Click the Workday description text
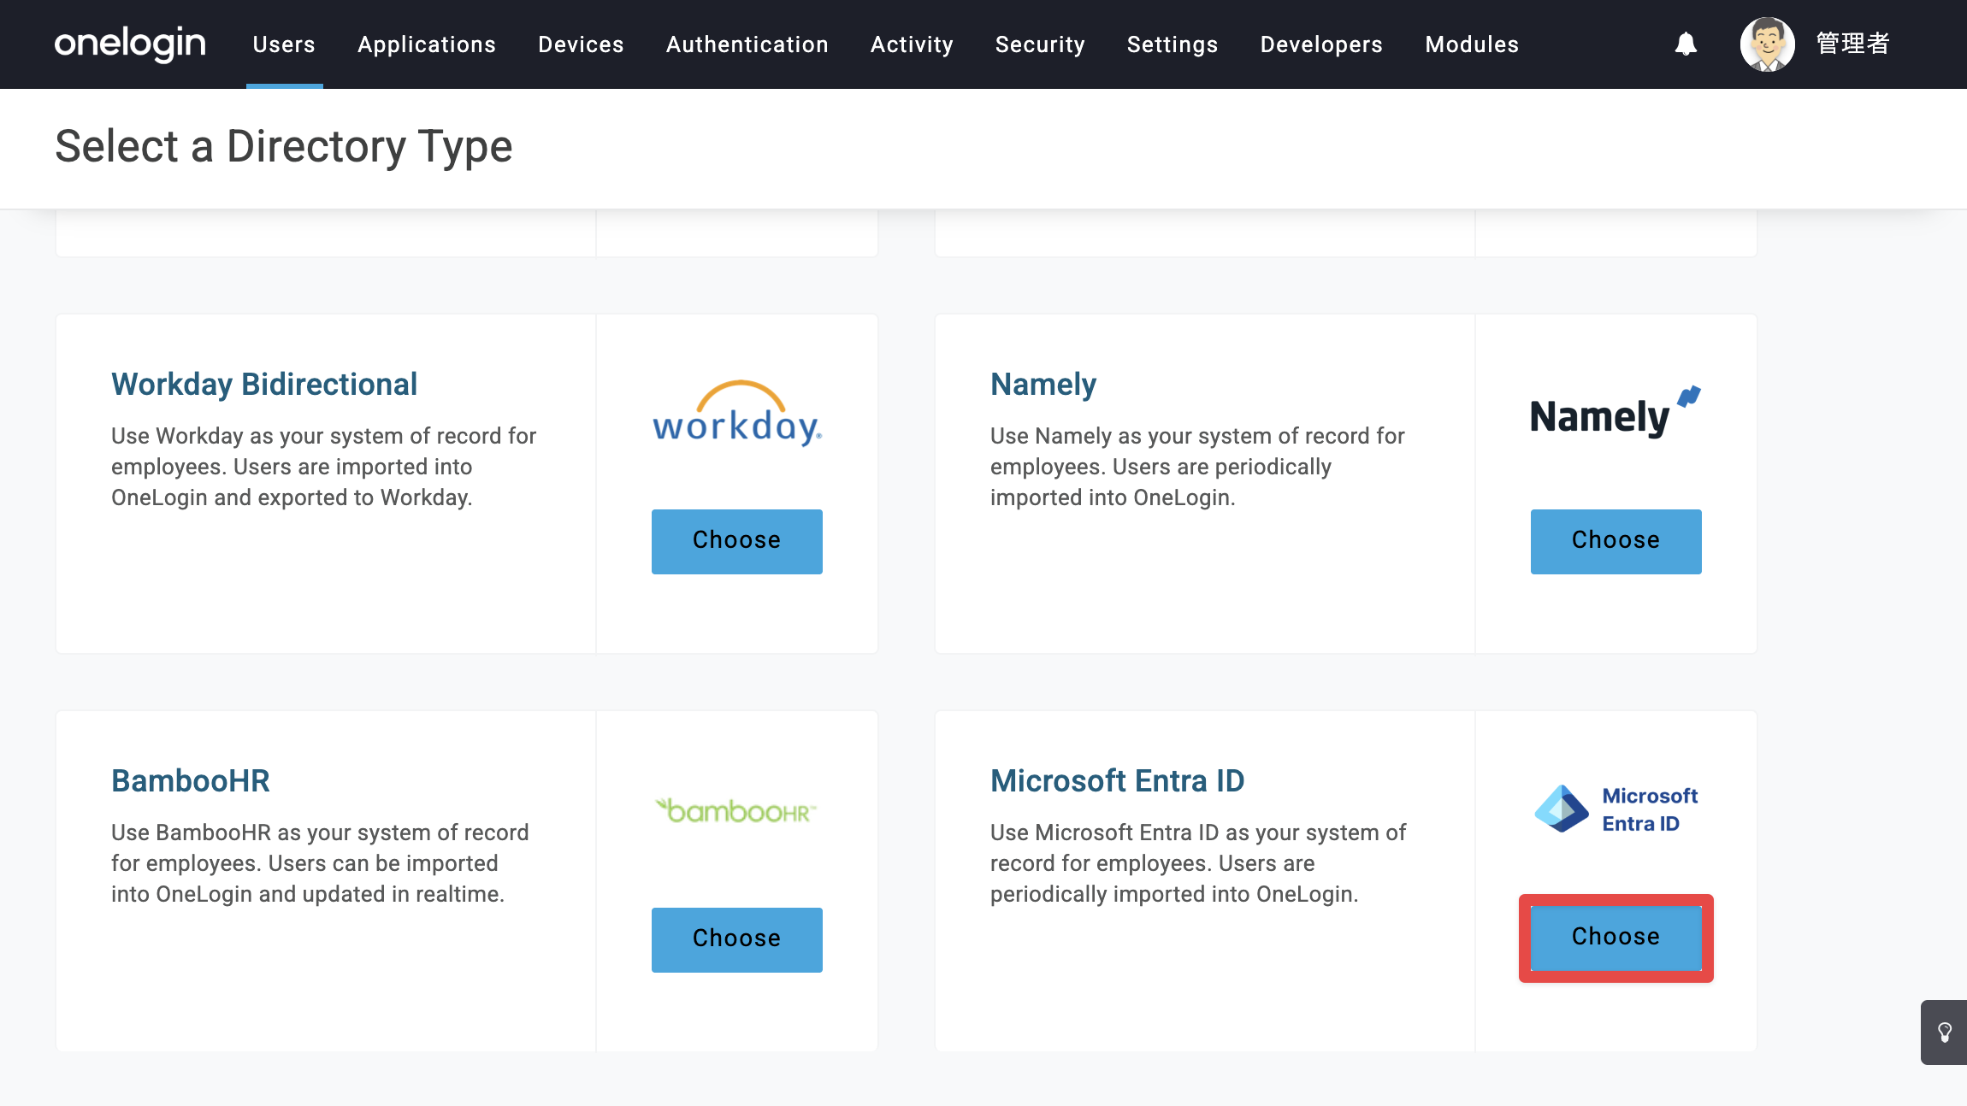 click(x=324, y=467)
